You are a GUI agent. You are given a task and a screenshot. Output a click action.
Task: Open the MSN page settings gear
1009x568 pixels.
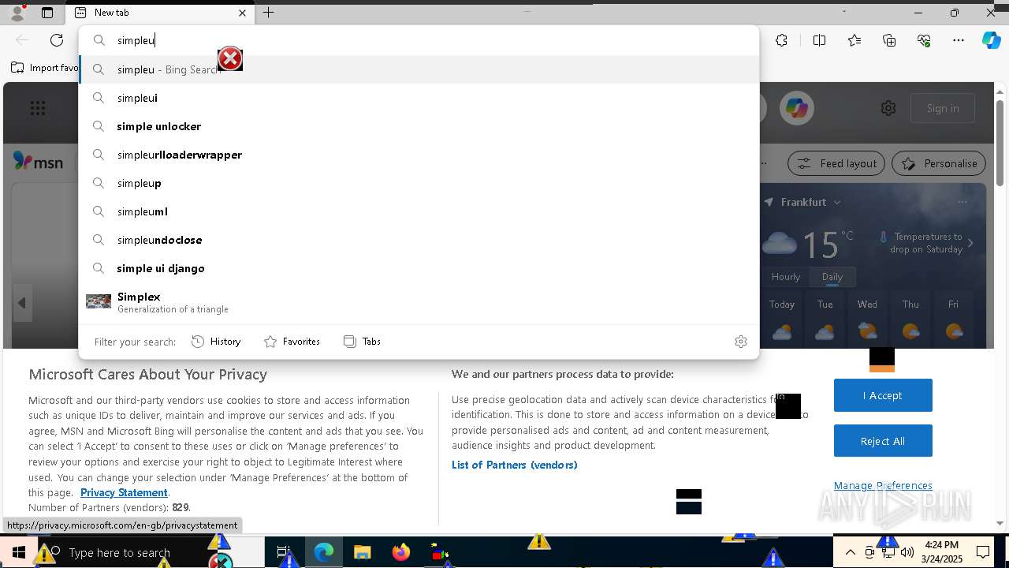[x=888, y=108]
